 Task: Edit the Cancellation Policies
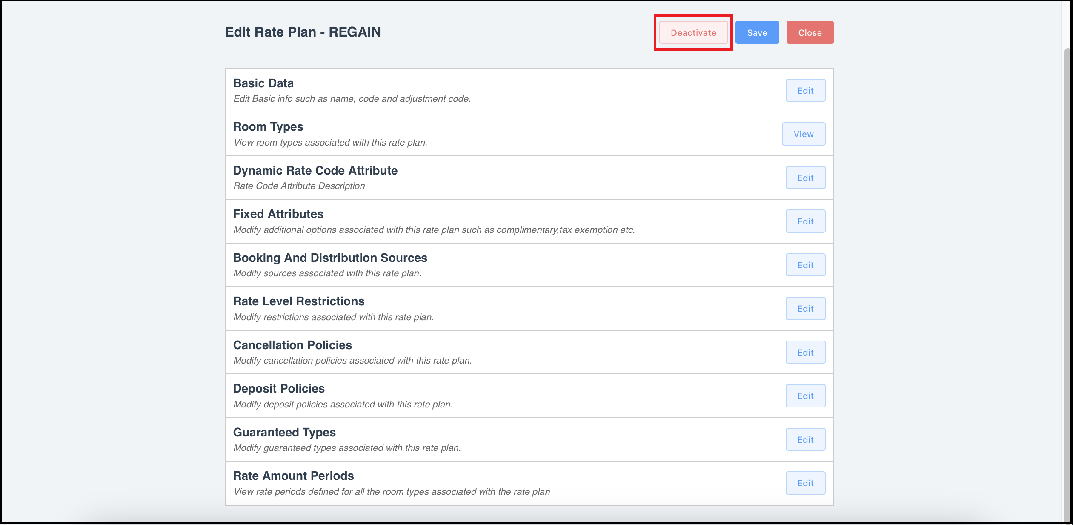[x=805, y=352]
